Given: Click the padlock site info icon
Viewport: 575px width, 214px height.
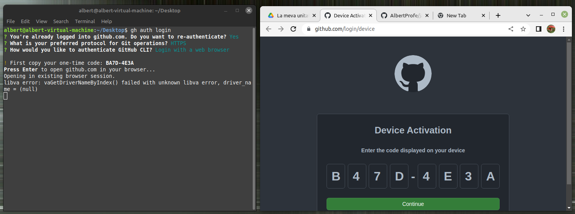Looking at the screenshot, I should (x=309, y=29).
